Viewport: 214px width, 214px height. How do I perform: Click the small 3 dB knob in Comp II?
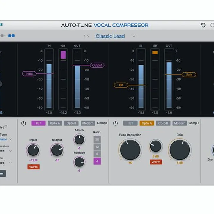coord(156,146)
